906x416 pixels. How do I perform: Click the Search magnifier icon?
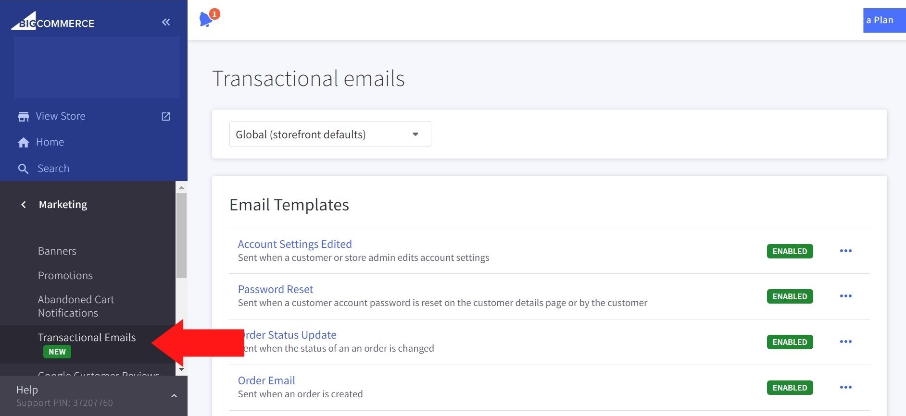[23, 169]
